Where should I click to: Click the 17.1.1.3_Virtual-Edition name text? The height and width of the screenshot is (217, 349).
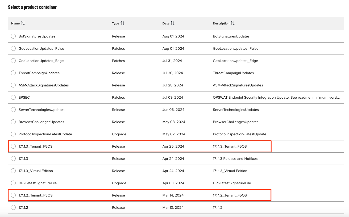pyautogui.click(x=36, y=171)
